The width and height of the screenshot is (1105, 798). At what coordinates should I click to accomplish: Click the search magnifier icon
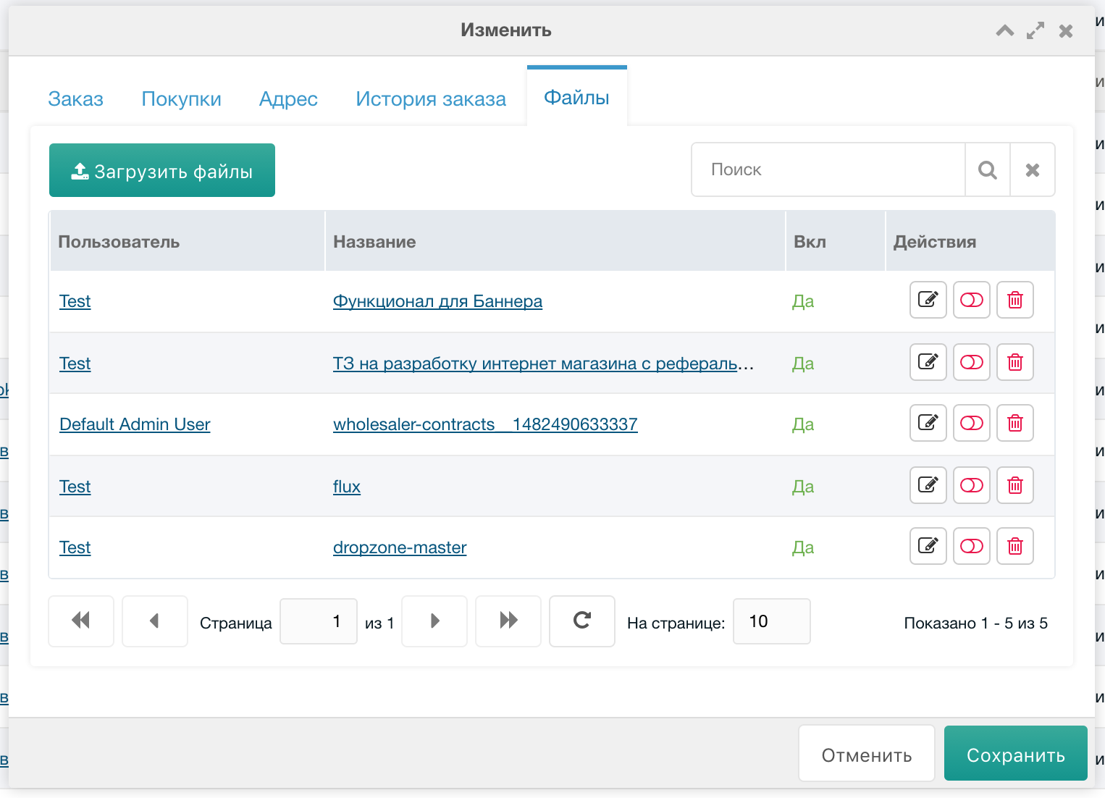tap(987, 169)
